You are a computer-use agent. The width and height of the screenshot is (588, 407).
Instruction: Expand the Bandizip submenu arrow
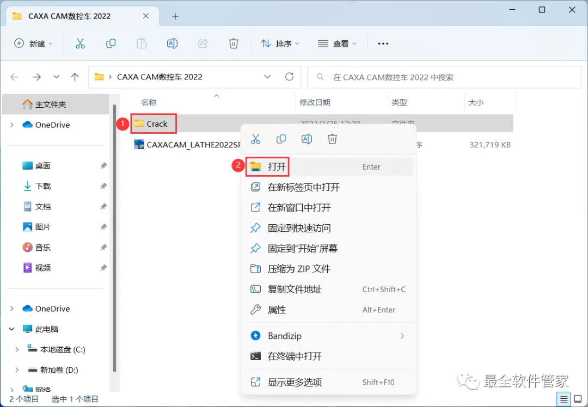pyautogui.click(x=402, y=336)
